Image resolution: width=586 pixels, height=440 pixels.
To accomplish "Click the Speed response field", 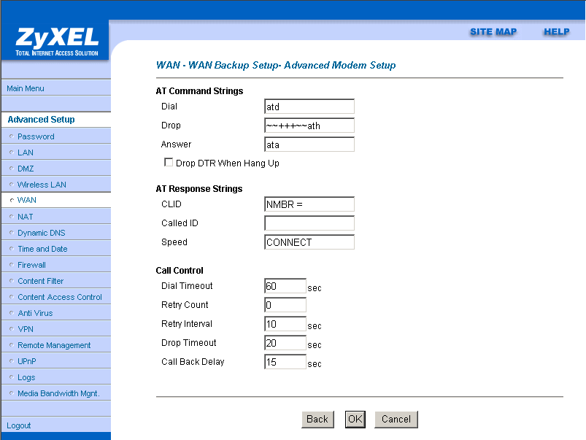I will (x=309, y=242).
